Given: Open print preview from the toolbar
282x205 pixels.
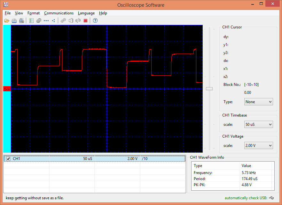Looking at the screenshot, I should [21, 20].
